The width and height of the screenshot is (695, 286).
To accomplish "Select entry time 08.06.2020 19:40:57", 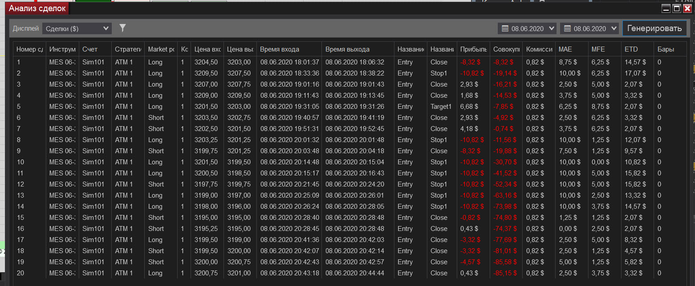I will tap(289, 118).
